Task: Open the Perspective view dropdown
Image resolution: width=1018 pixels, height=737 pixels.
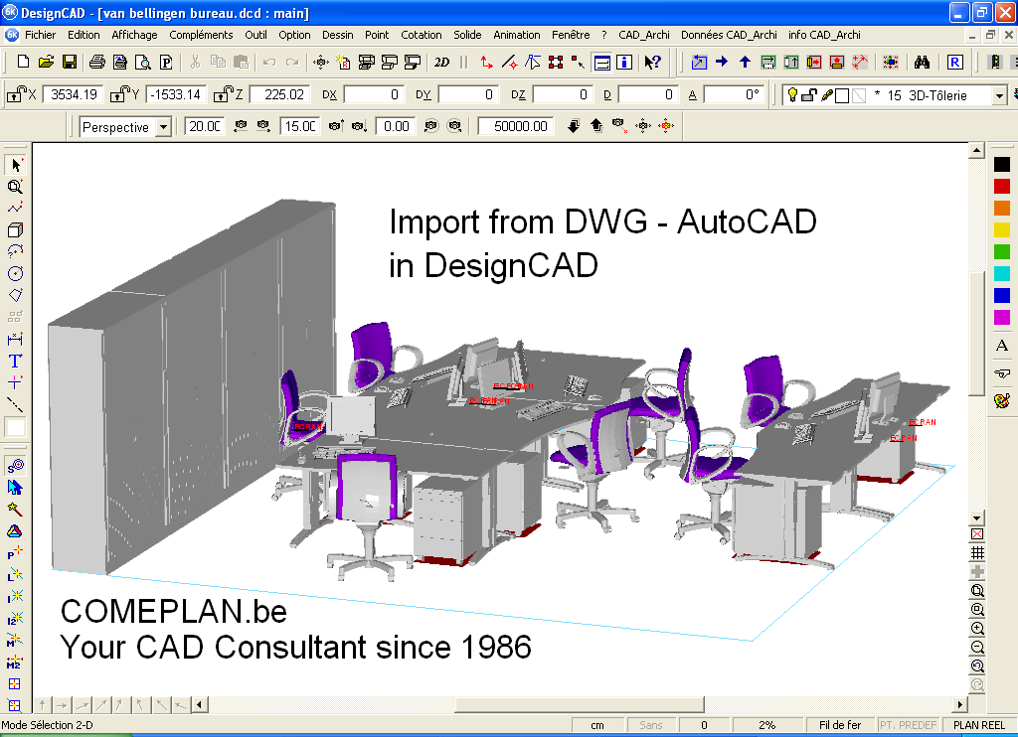Action: (164, 126)
